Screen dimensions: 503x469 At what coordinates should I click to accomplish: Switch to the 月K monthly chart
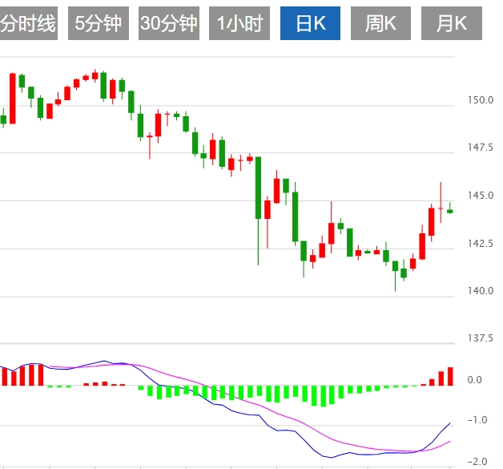tap(452, 24)
